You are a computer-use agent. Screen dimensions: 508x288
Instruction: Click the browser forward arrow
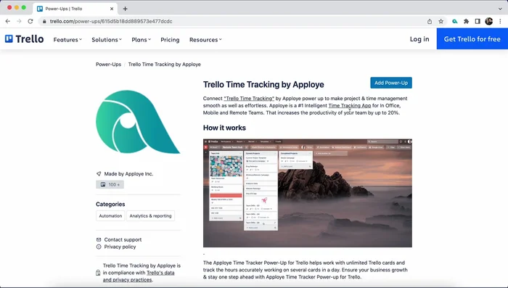point(19,21)
